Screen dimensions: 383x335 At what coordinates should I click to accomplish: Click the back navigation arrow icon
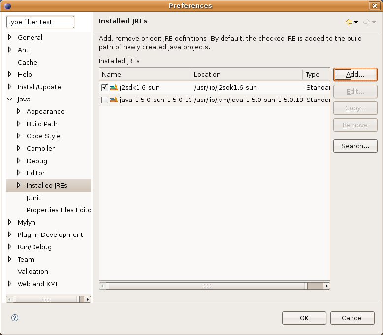click(349, 22)
